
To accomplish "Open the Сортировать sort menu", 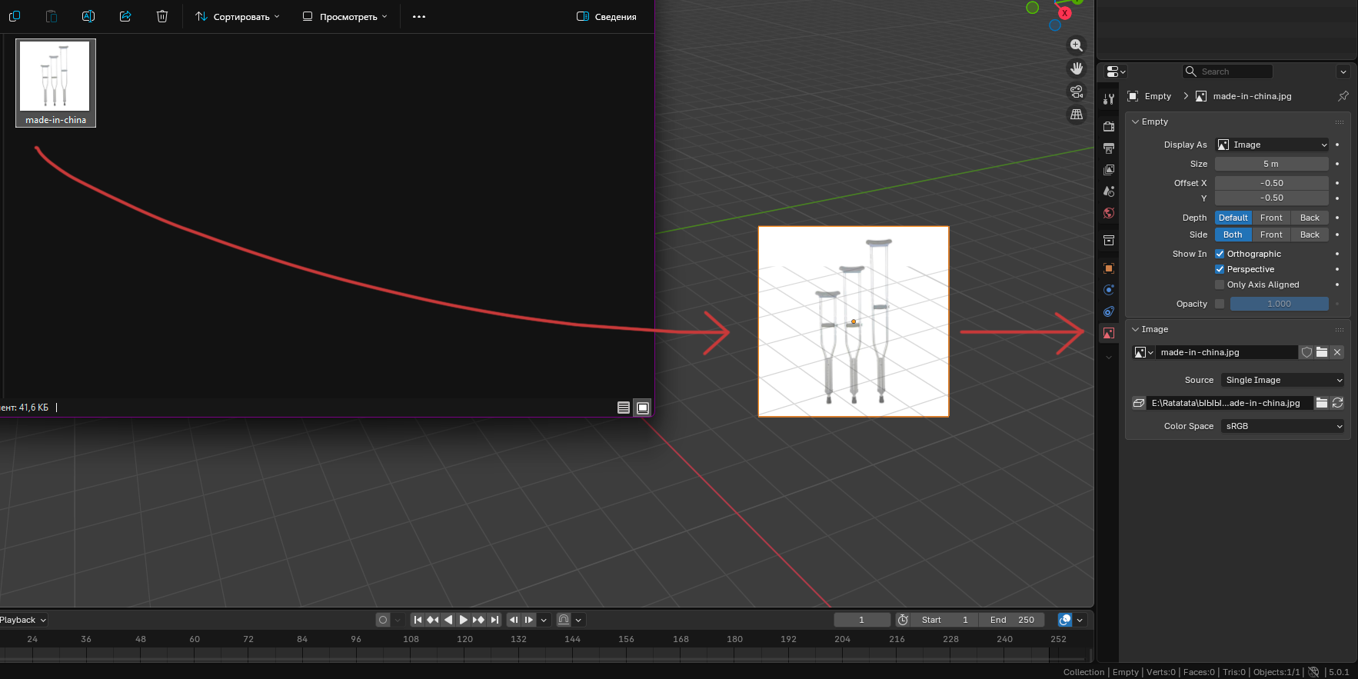I will click(237, 16).
